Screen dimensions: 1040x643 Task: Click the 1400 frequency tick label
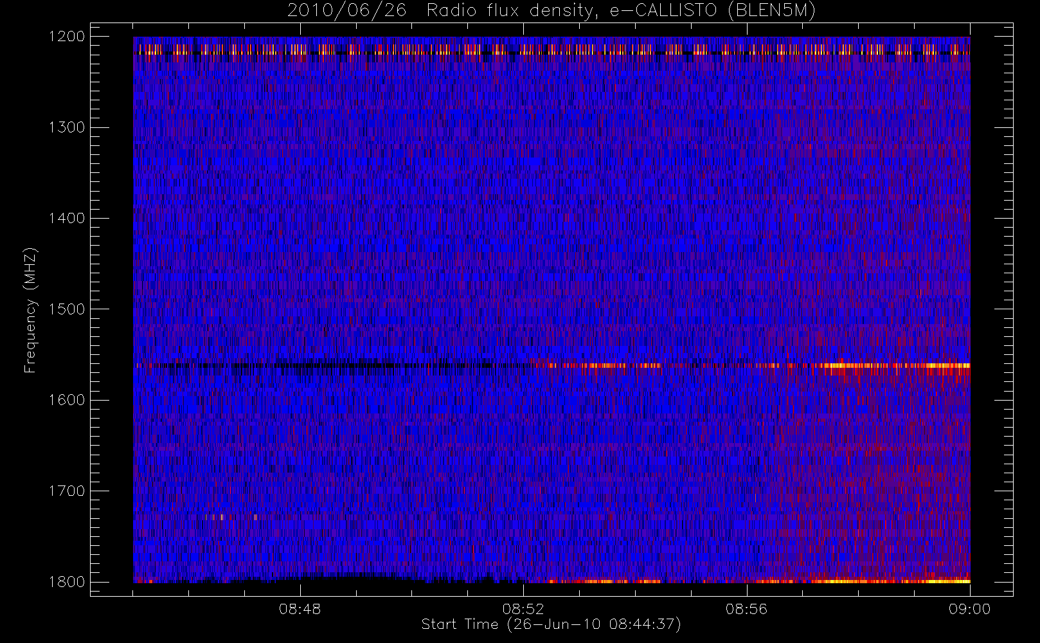coord(67,218)
